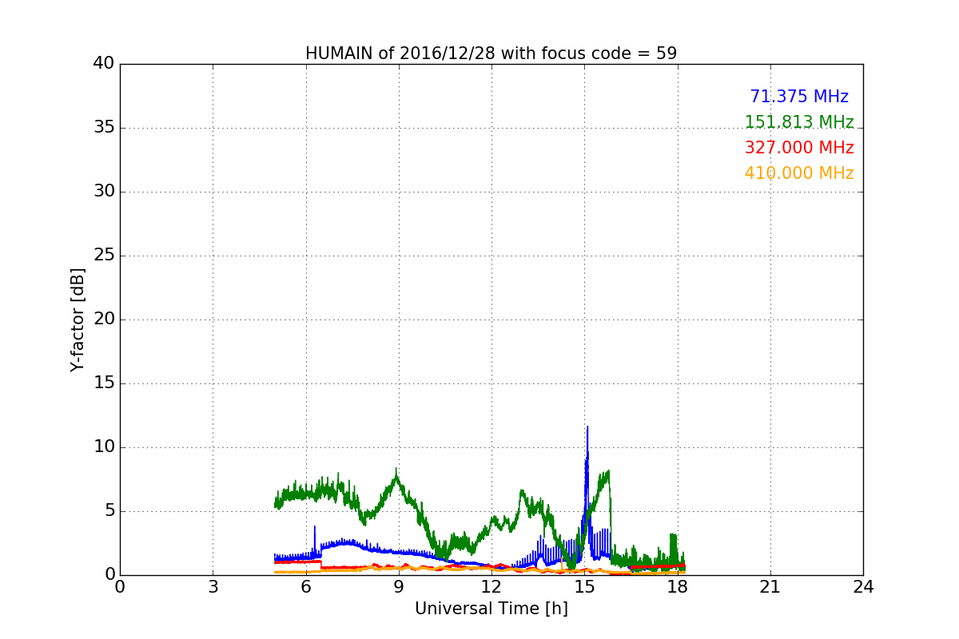Select the red 327.000 MHz legend label
959x639 pixels.
(x=799, y=148)
